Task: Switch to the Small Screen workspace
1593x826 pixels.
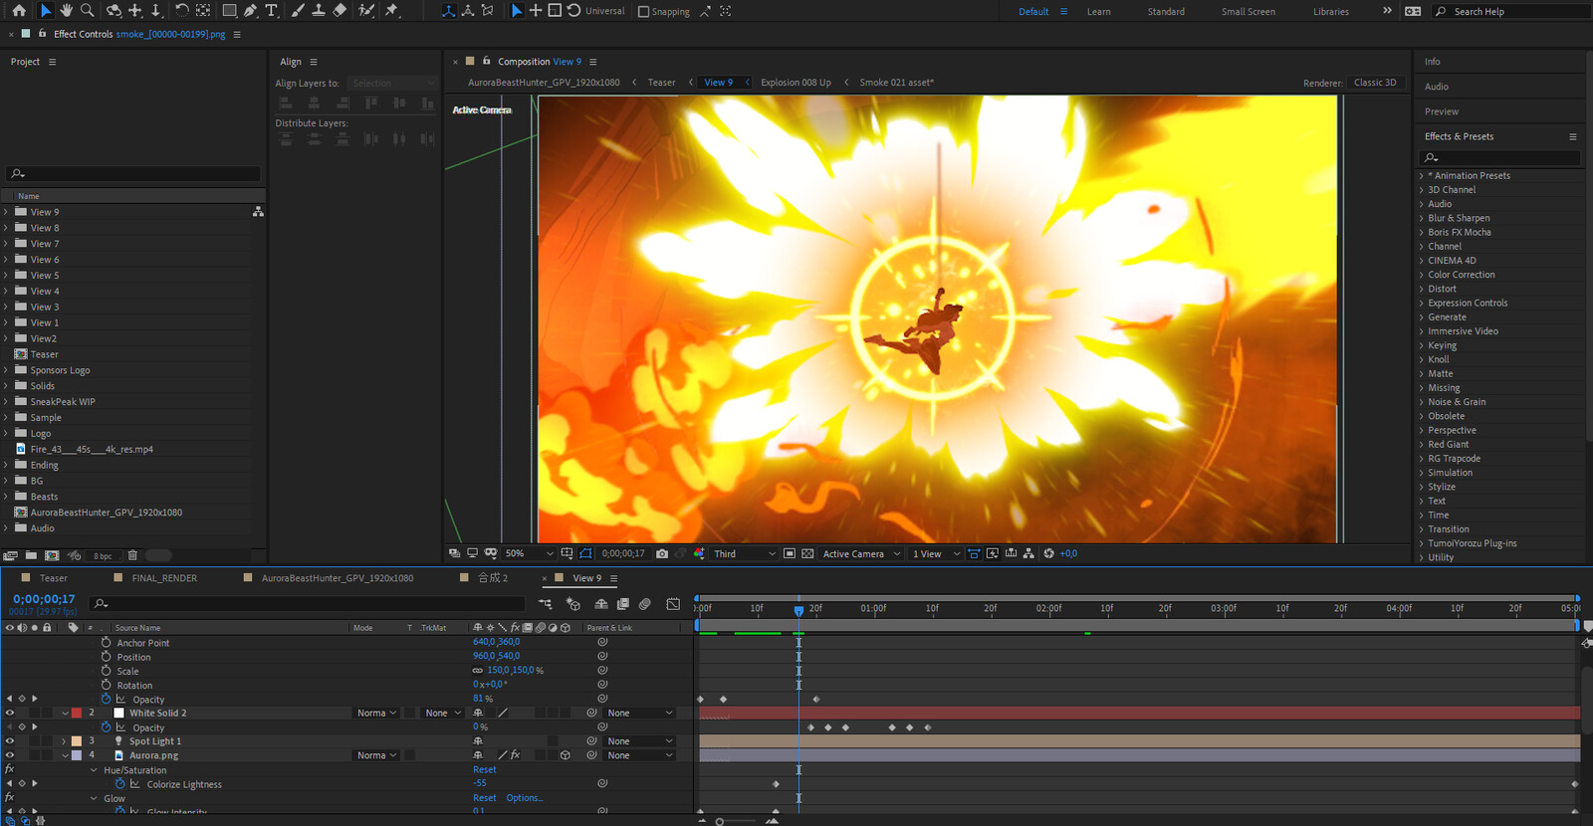Action: (1248, 12)
